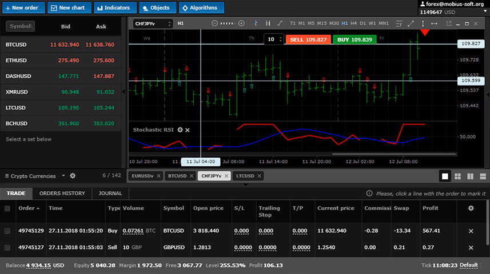Switch to the Orders History tab
This screenshot has width=490, height=274.
tap(62, 194)
